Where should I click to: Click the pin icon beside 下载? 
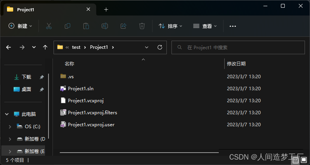[x=42, y=77]
